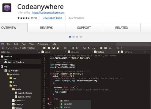Click the Codeanywhere purple cube logo
The width and height of the screenshot is (151, 109).
click(7, 8)
